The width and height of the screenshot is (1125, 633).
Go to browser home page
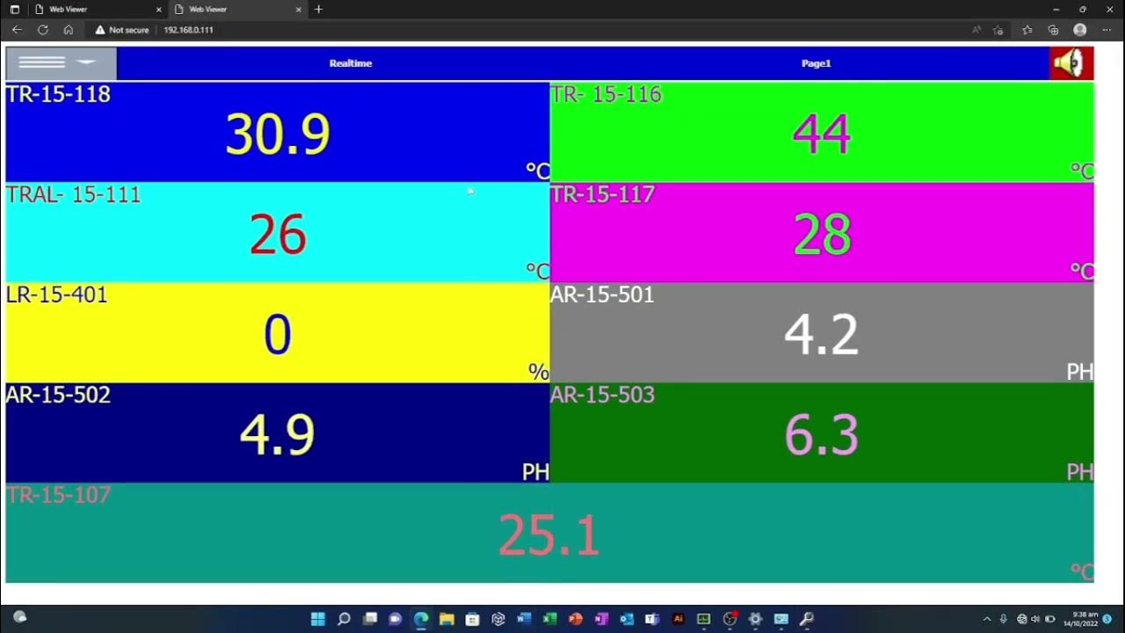[x=69, y=29]
